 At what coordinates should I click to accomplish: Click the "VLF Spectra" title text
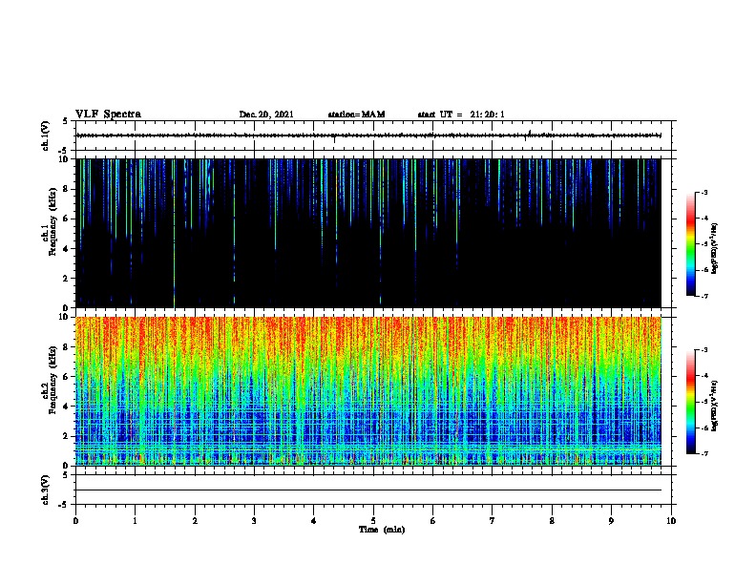click(108, 115)
